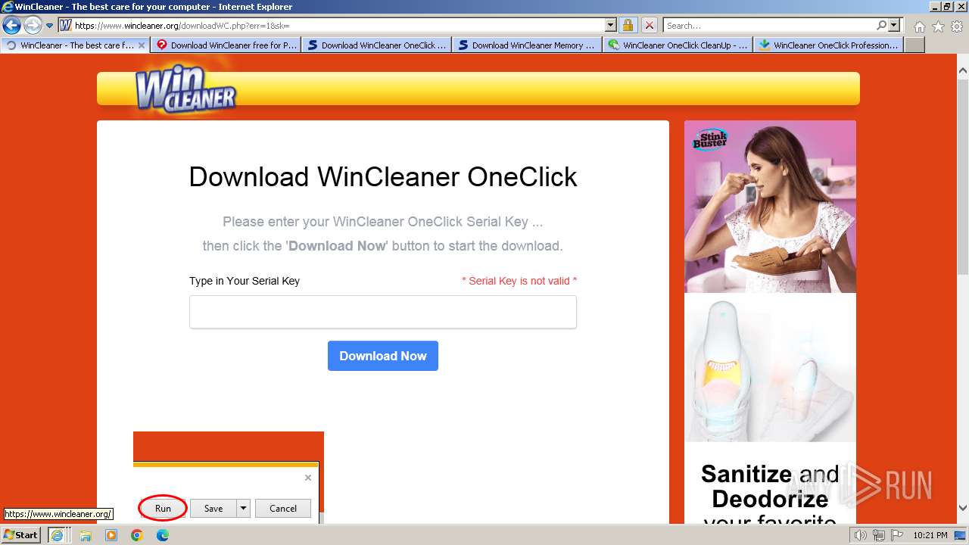Open the Tools gear icon
This screenshot has width=969, height=545.
957,26
